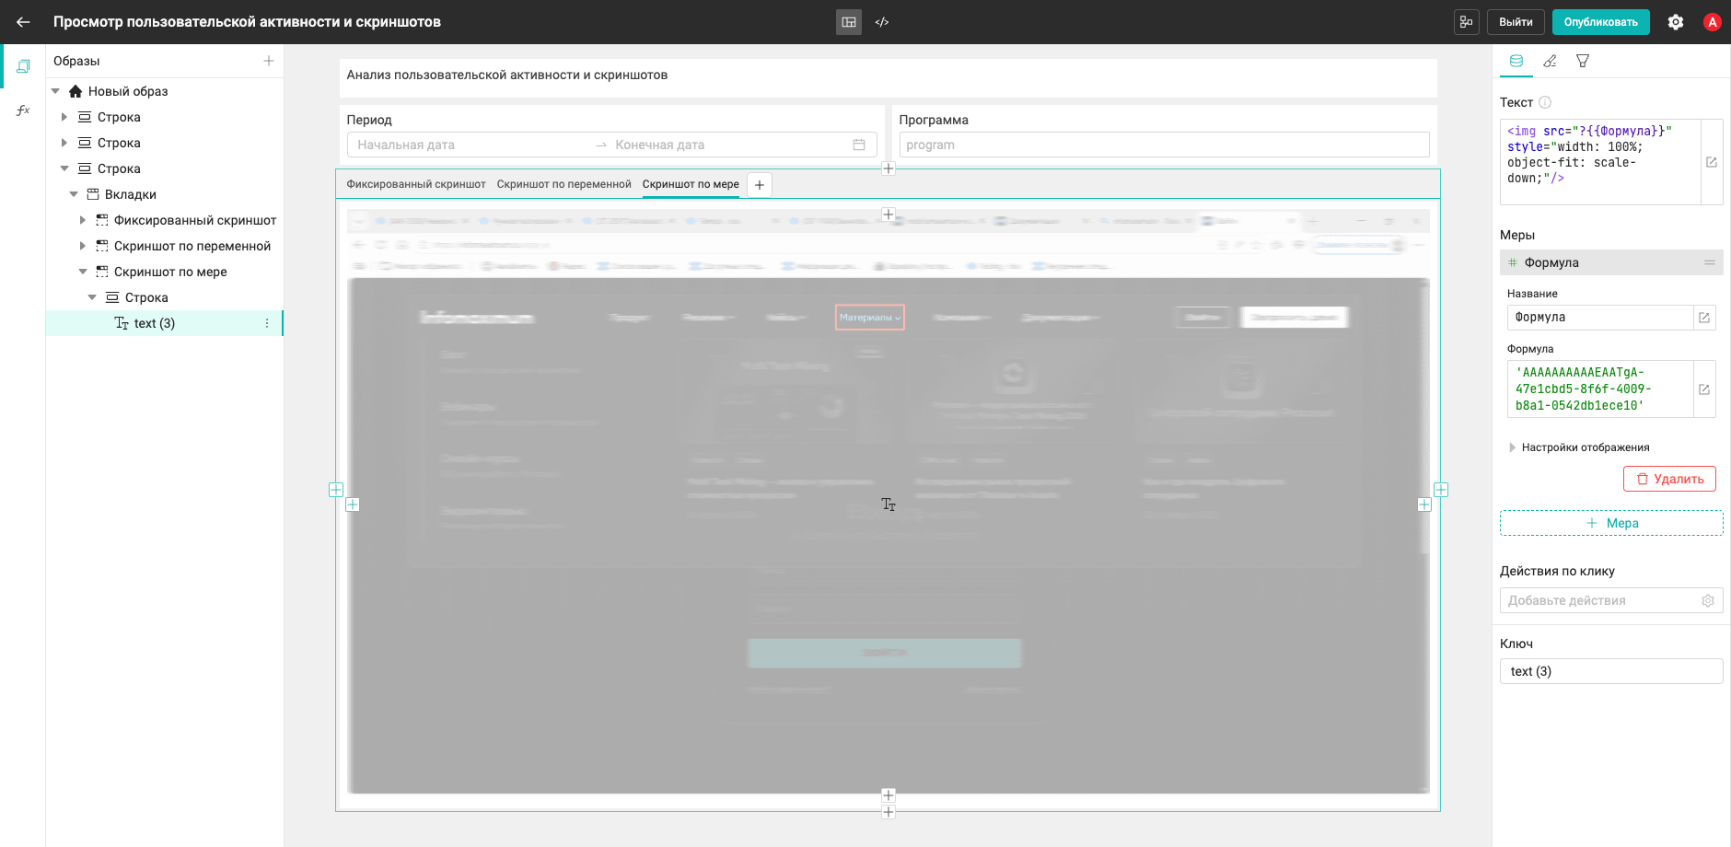Switch to Скриншот по переменной tab

point(564,184)
